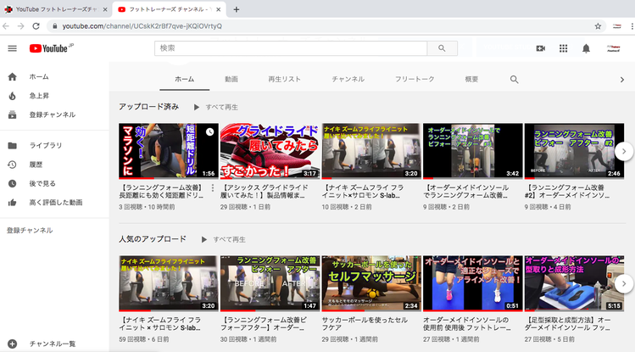Open the セルフマッサージ thumbnail
635x352 pixels.
(x=371, y=283)
